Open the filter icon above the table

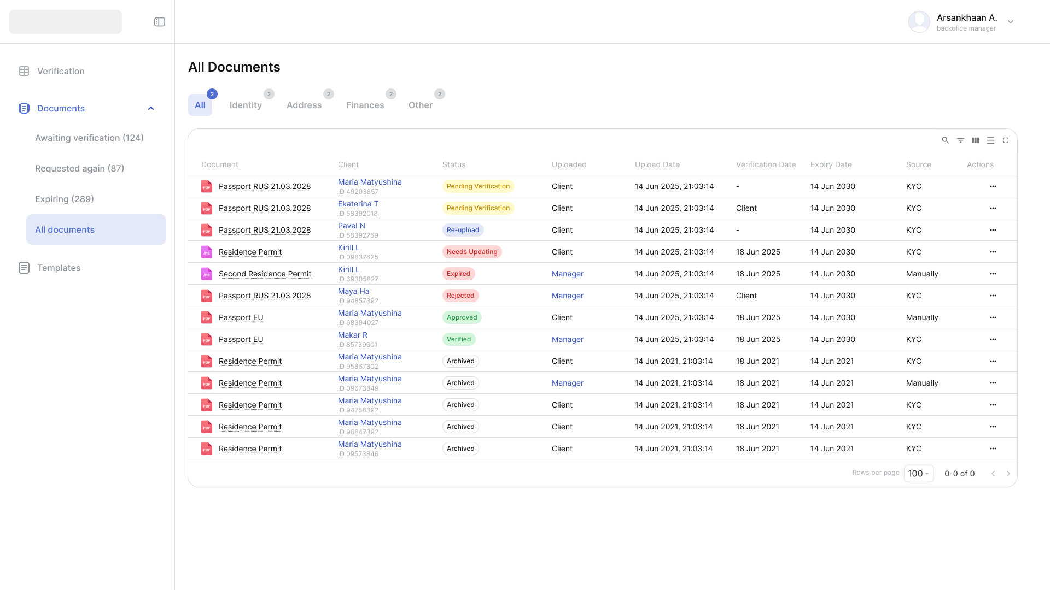pos(960,140)
